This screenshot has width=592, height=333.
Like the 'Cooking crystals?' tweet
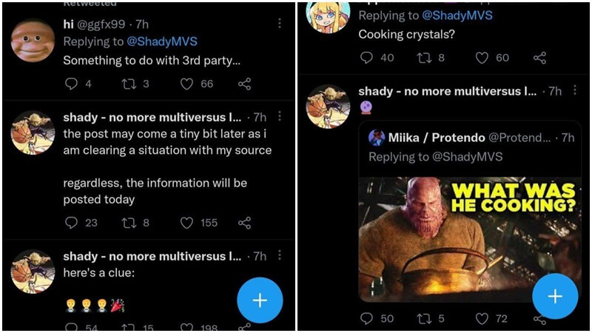(482, 57)
